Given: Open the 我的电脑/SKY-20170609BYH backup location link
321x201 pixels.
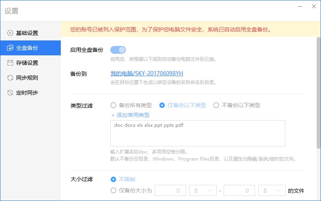Looking at the screenshot, I should pos(147,73).
